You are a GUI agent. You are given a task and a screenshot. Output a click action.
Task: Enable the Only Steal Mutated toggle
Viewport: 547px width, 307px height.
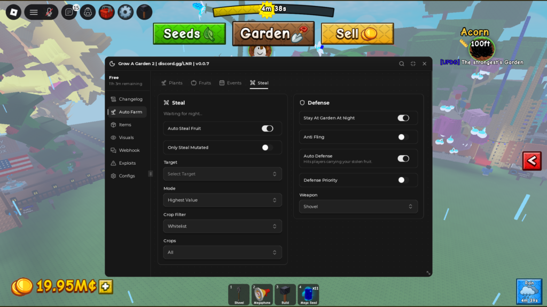click(x=267, y=148)
